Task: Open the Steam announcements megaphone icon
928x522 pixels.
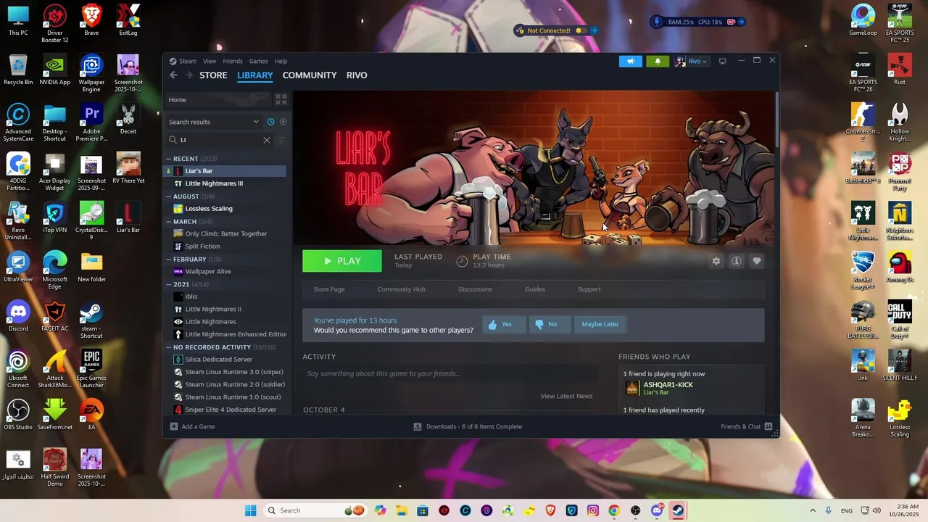Action: coord(631,61)
